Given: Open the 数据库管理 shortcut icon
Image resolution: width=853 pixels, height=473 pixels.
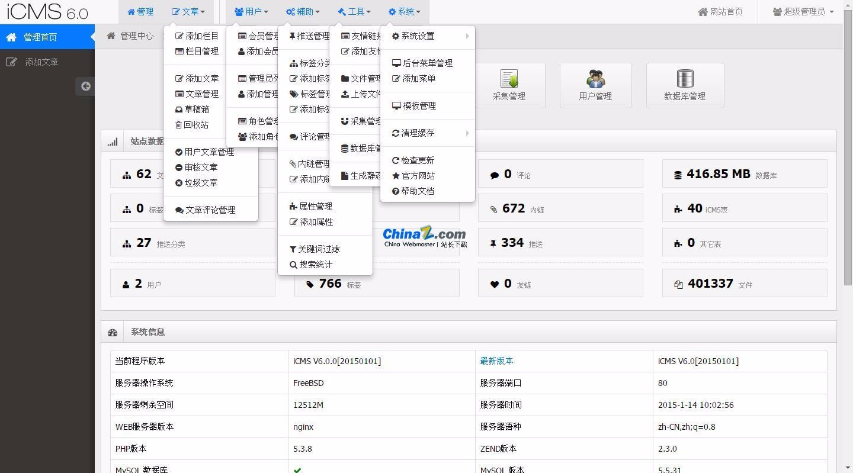Looking at the screenshot, I should 685,85.
